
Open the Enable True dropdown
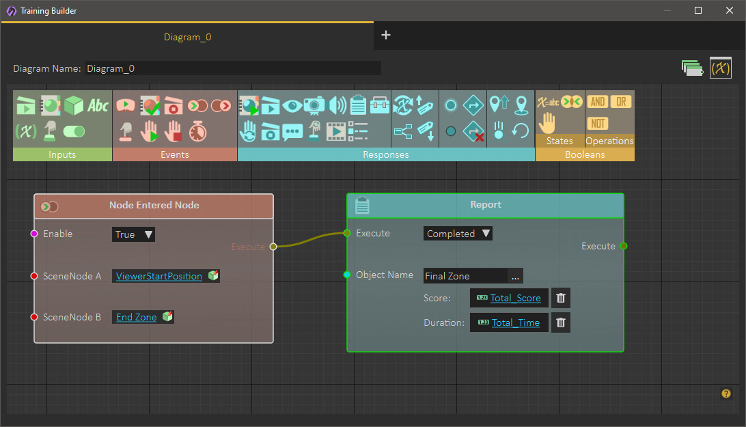(133, 234)
